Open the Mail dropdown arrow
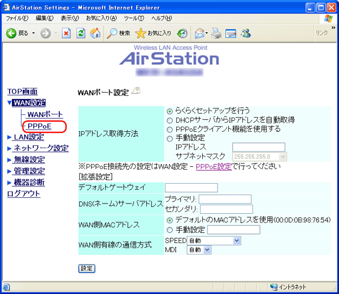The height and width of the screenshot is (294, 339). [206, 33]
